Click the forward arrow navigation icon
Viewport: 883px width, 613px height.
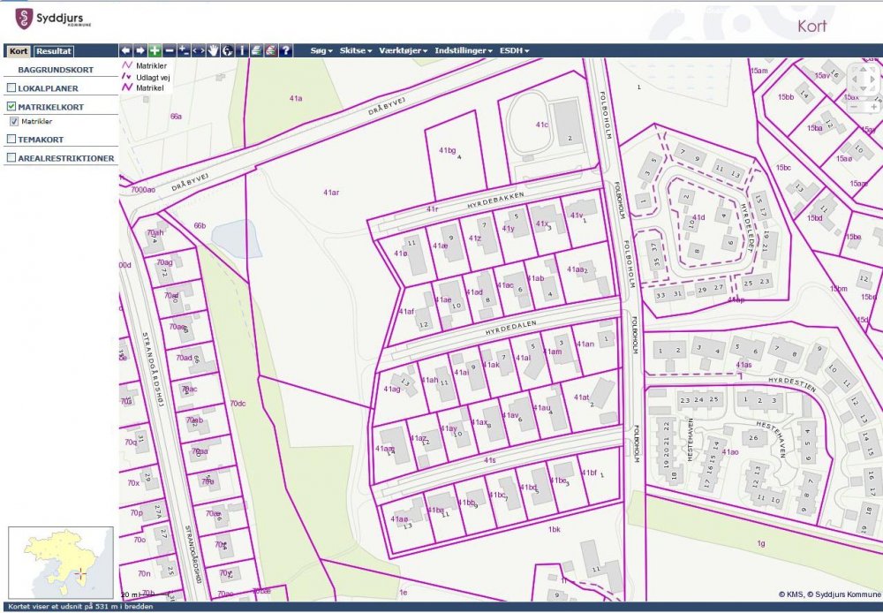(140, 51)
